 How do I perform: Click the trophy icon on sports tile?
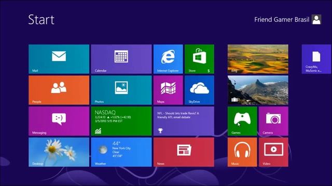point(160,131)
